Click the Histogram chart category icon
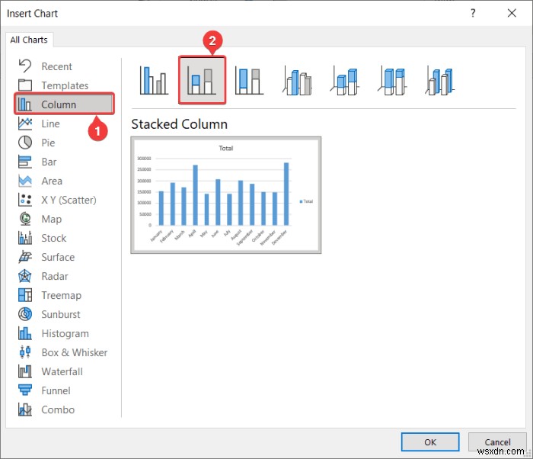 25,333
